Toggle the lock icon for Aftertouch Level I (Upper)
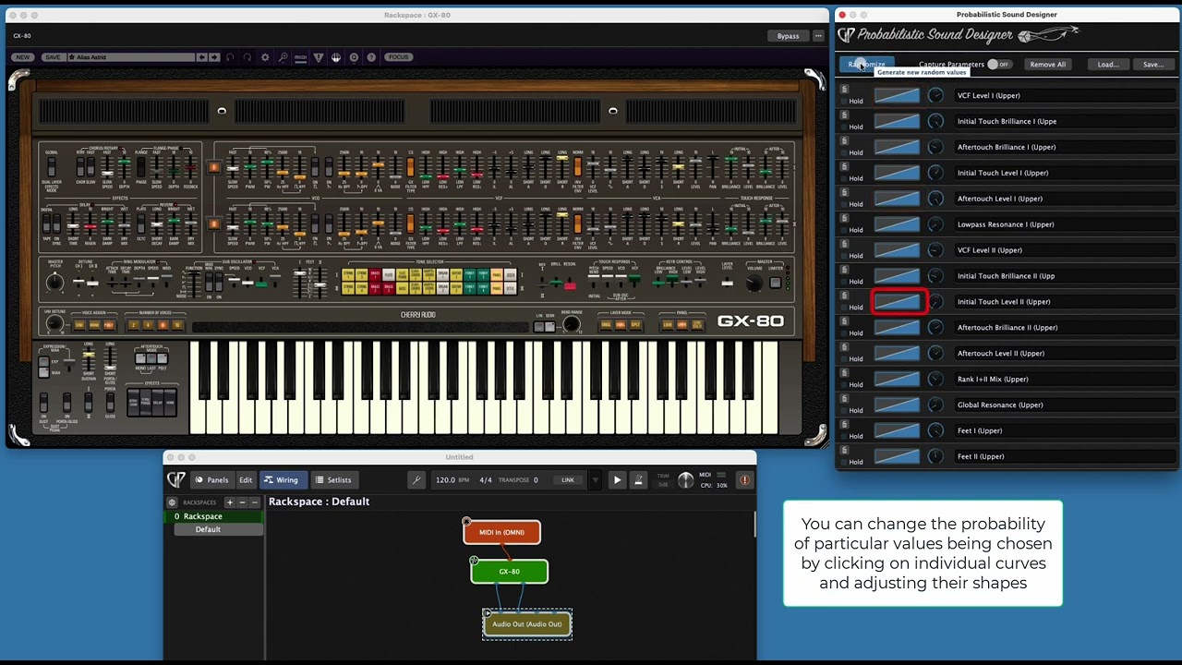This screenshot has height=665, width=1182. (x=844, y=193)
